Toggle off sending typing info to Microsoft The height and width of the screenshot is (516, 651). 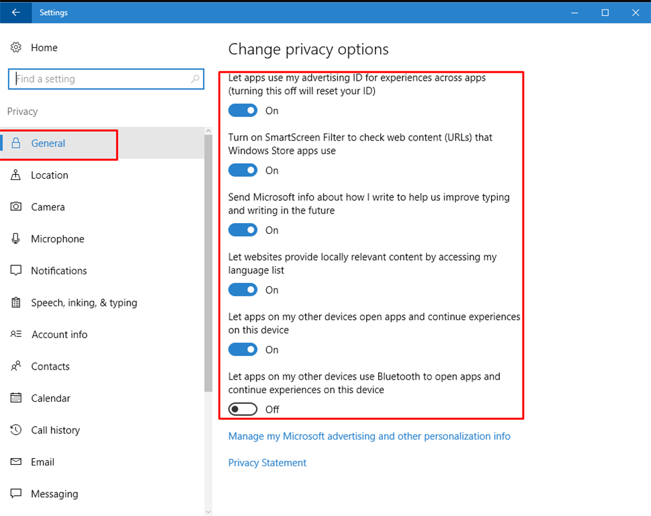point(243,230)
